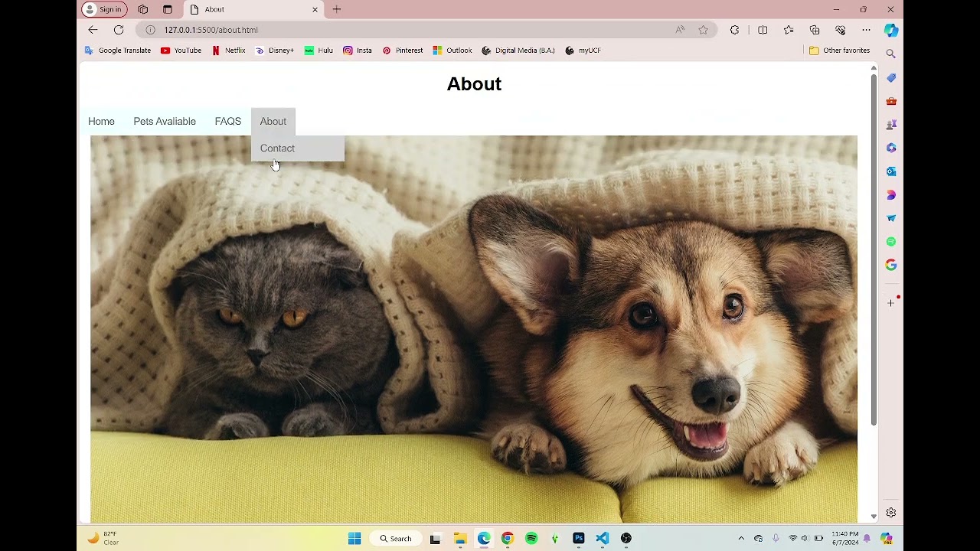Add this page to favorites star

703,30
